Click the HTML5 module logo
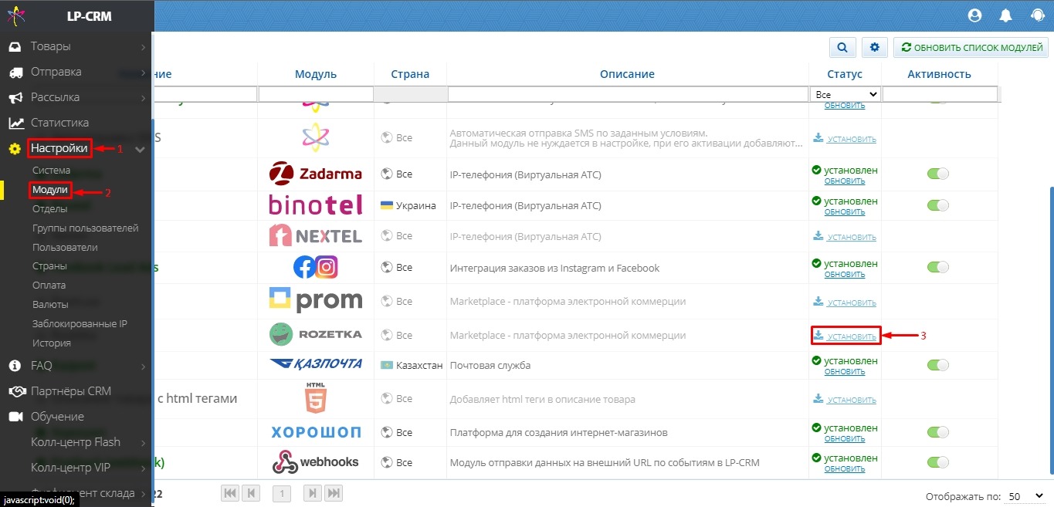 tap(315, 399)
